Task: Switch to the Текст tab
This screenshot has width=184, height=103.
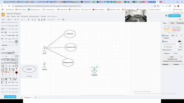Action: pos(172,23)
